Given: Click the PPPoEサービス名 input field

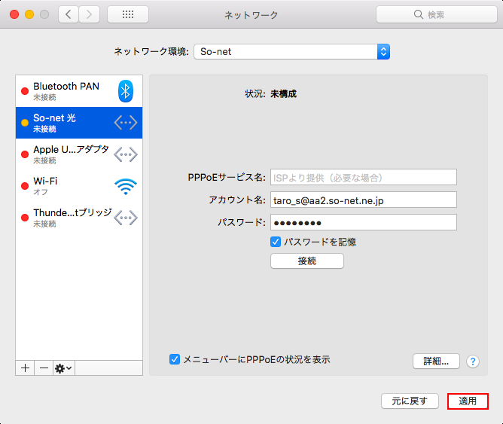Looking at the screenshot, I should (x=363, y=178).
